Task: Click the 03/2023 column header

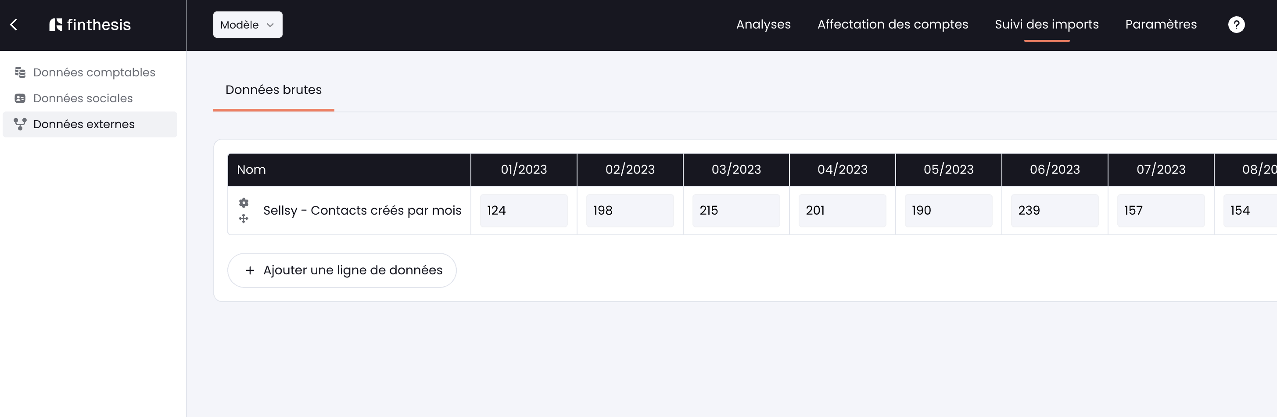Action: pyautogui.click(x=736, y=169)
